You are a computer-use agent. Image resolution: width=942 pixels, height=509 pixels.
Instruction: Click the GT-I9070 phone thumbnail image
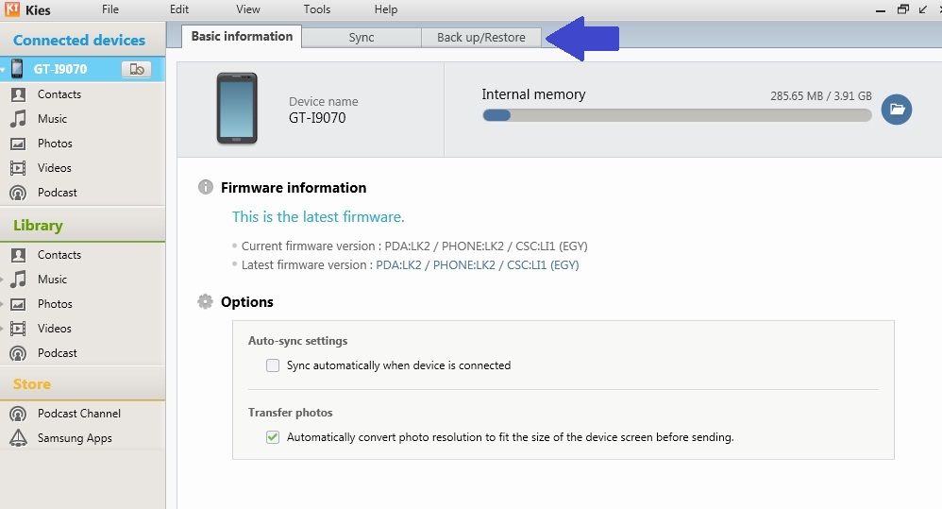pyautogui.click(x=236, y=109)
